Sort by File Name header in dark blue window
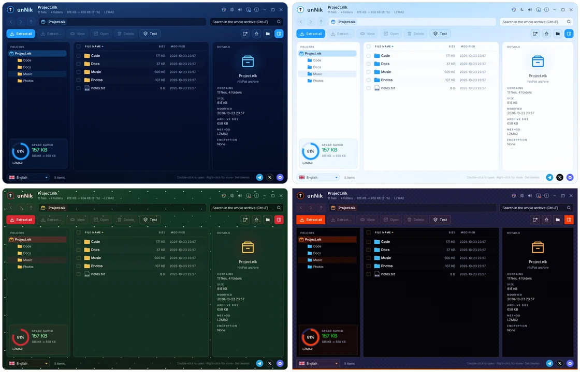580x372 pixels. [94, 47]
